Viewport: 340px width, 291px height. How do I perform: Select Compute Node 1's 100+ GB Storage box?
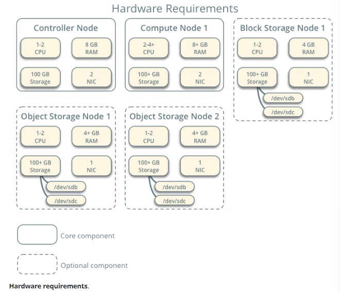point(148,78)
